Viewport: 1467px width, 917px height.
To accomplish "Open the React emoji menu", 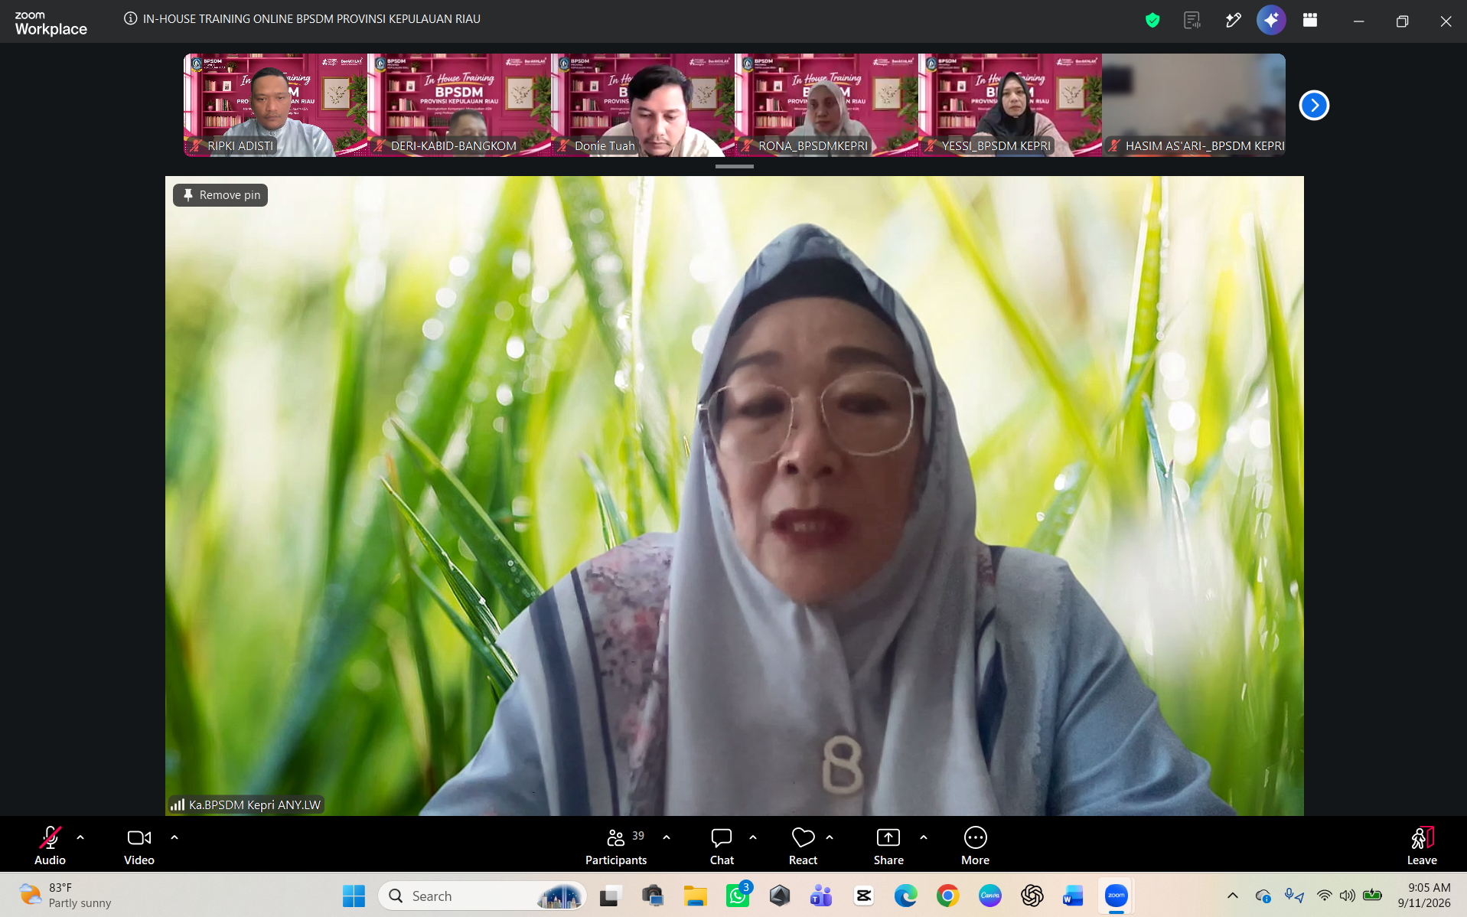I will (x=803, y=845).
